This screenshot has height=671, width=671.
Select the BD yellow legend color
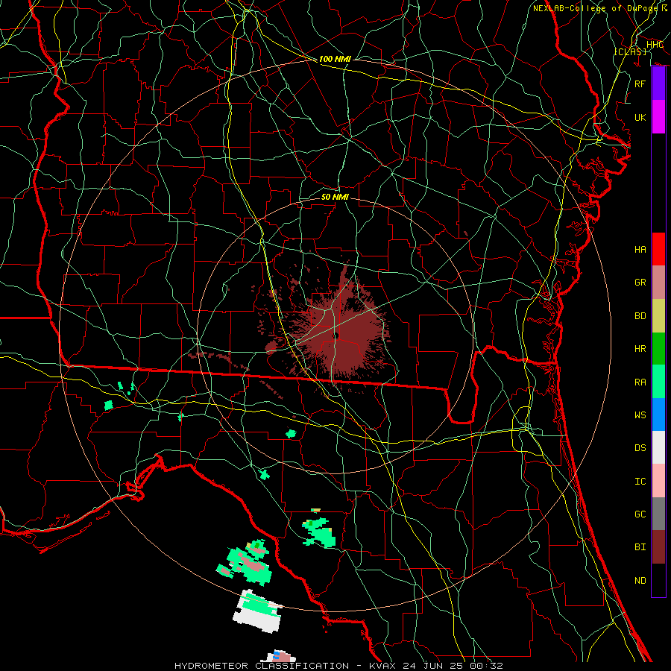click(x=658, y=315)
